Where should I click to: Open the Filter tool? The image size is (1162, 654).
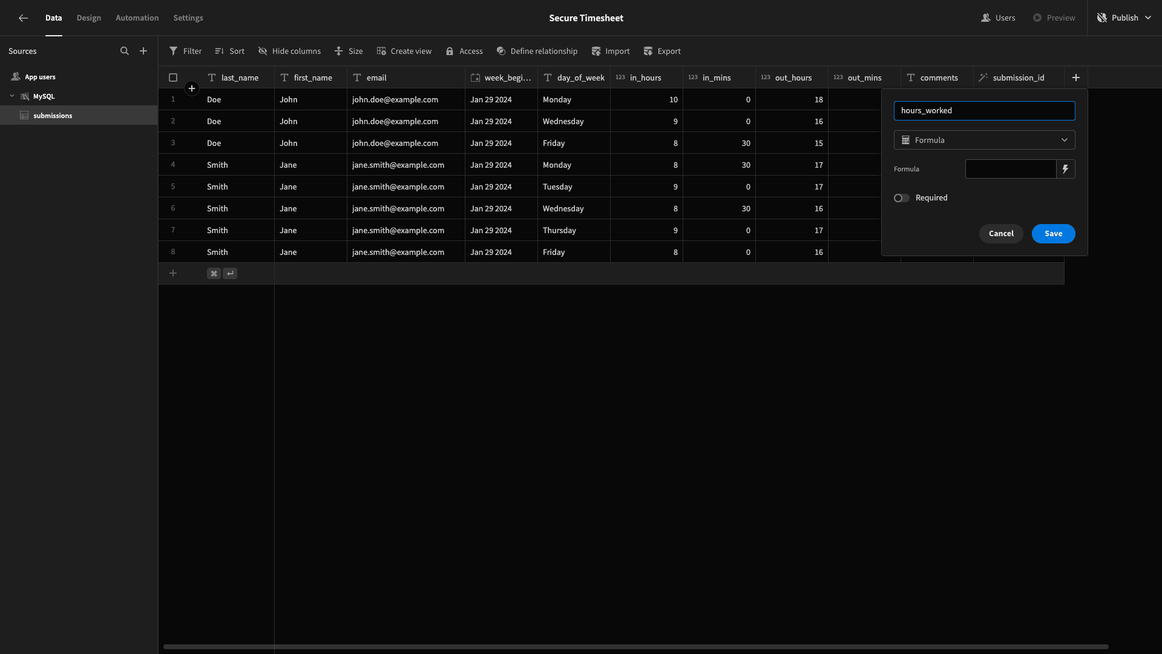pyautogui.click(x=185, y=51)
